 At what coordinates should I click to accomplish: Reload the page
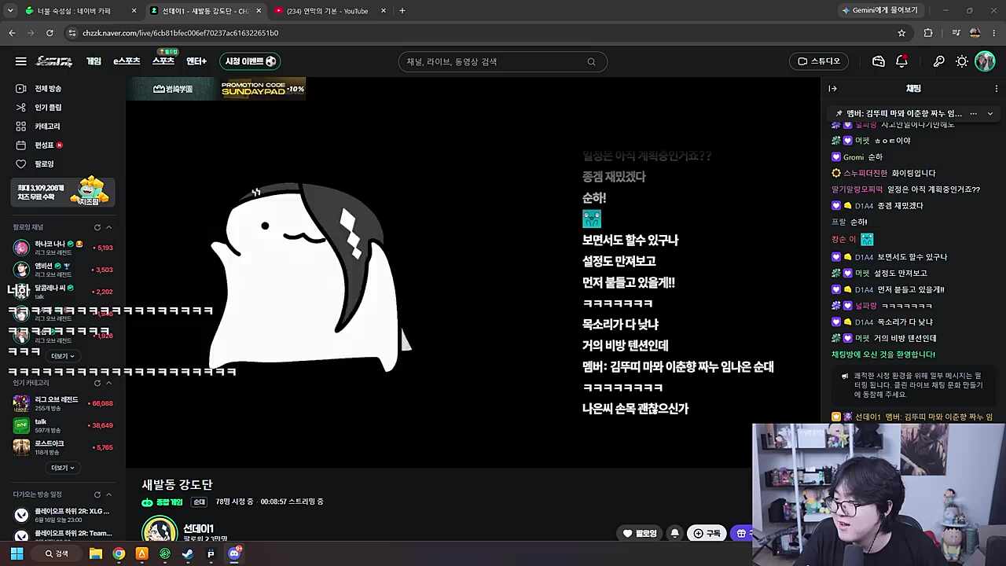pos(50,33)
